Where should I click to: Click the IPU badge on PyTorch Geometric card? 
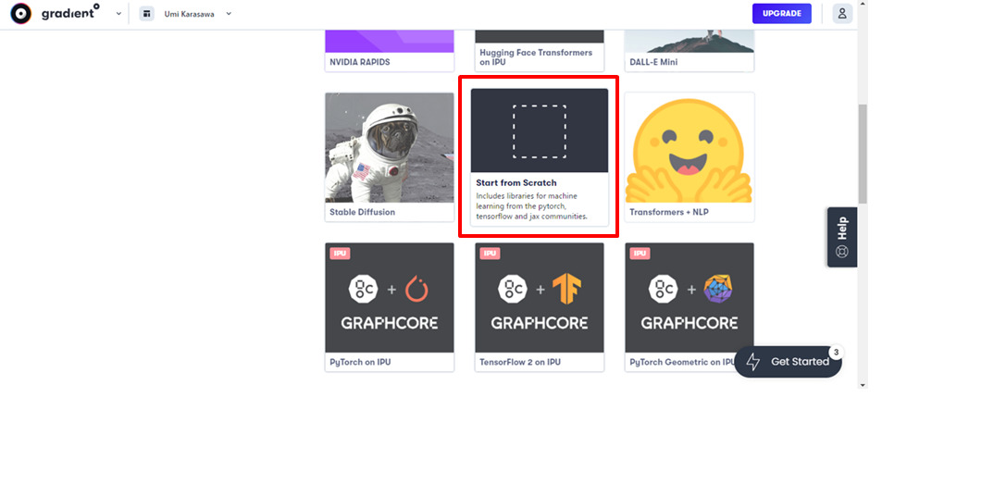pyautogui.click(x=640, y=254)
